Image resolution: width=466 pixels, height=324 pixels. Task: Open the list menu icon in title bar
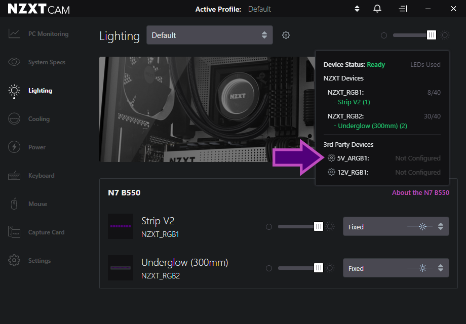(403, 9)
